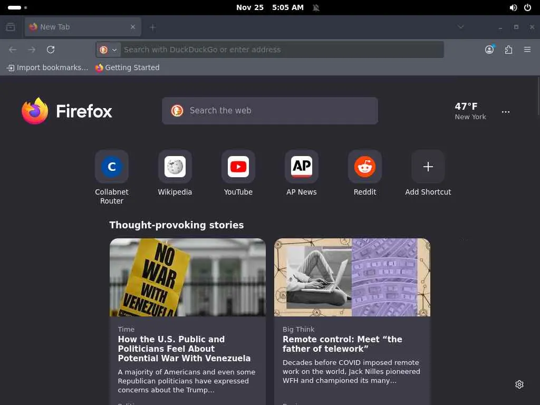Open Firefox View tab list icon

point(11,27)
